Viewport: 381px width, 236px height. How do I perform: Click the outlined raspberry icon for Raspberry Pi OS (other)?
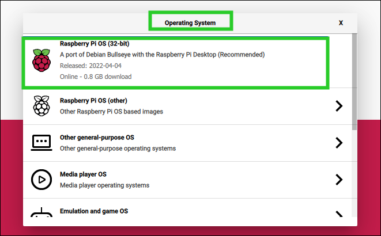click(42, 106)
